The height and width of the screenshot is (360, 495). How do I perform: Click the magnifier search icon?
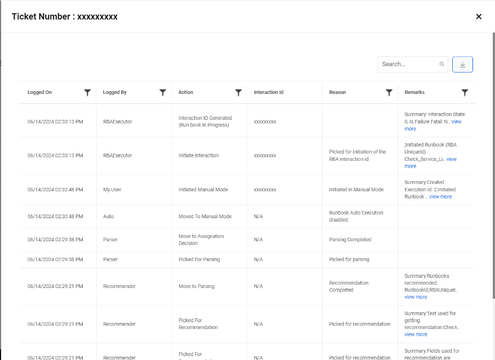point(442,64)
